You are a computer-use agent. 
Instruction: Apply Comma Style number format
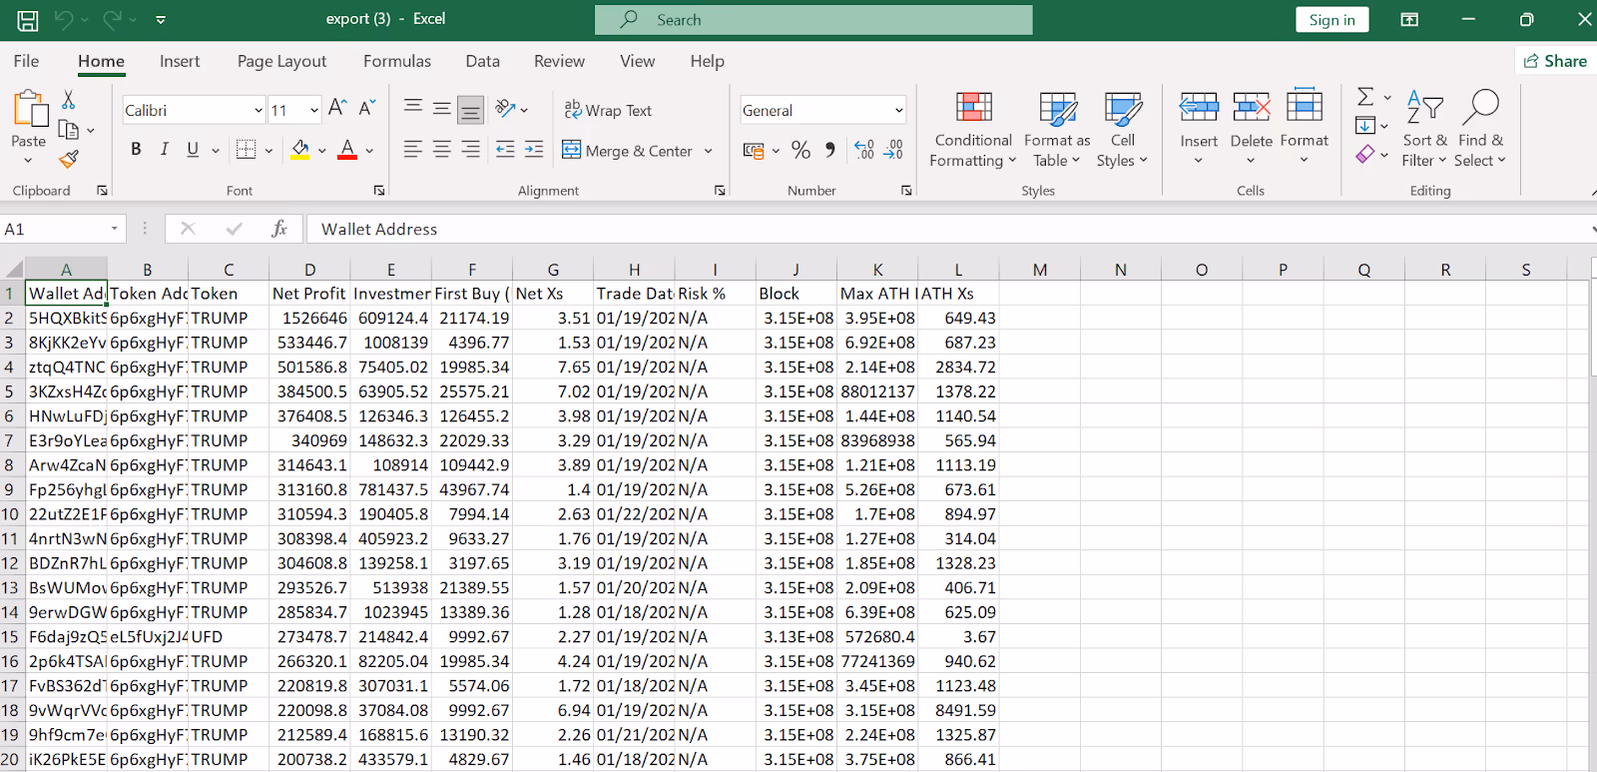coord(830,150)
